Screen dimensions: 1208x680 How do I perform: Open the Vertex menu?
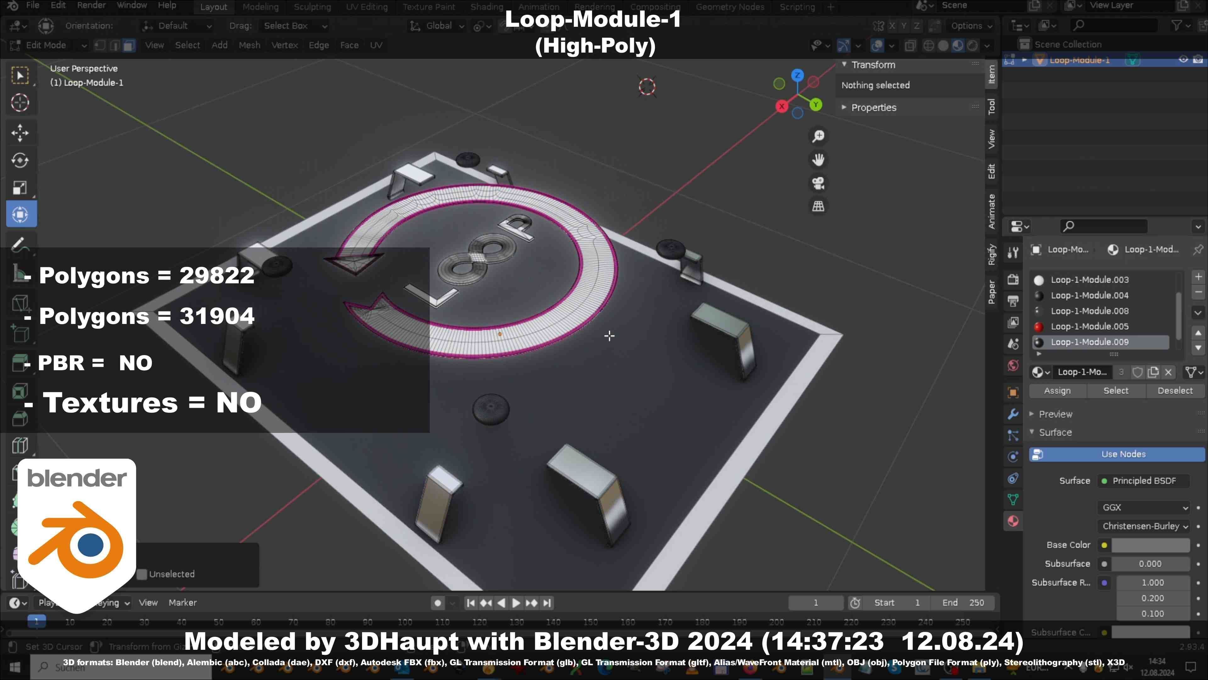pyautogui.click(x=284, y=46)
